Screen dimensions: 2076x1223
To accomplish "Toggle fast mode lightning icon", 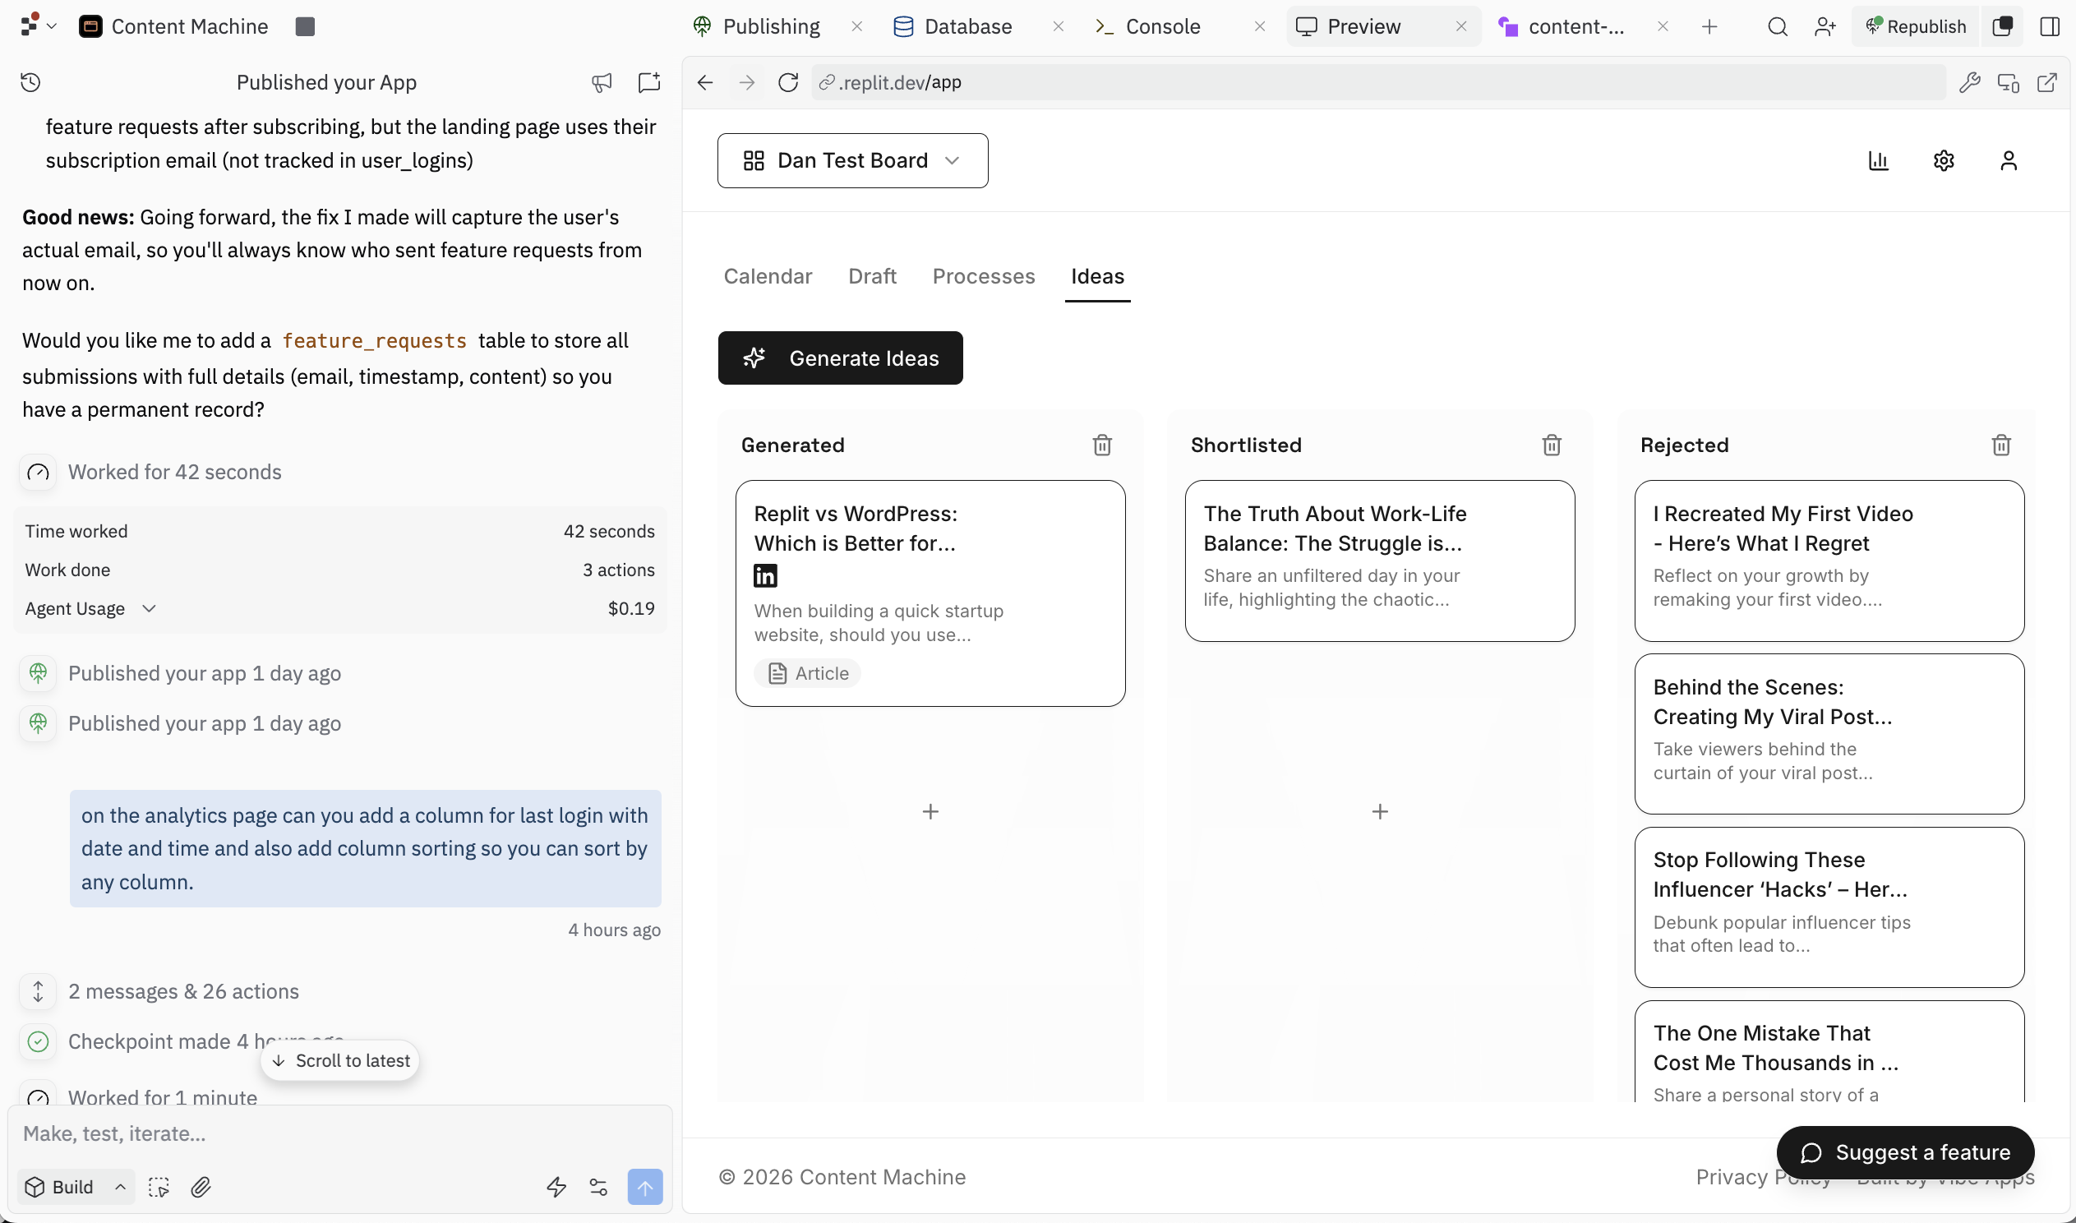I will pos(556,1187).
